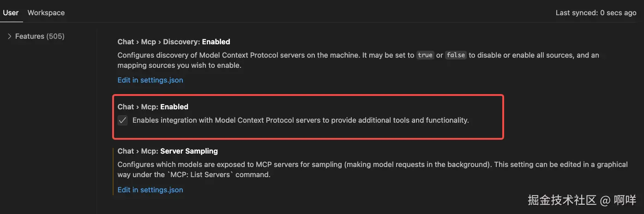The width and height of the screenshot is (644, 214).
Task: Open Edit in settings.json under Server Sampling
Action: [x=150, y=190]
